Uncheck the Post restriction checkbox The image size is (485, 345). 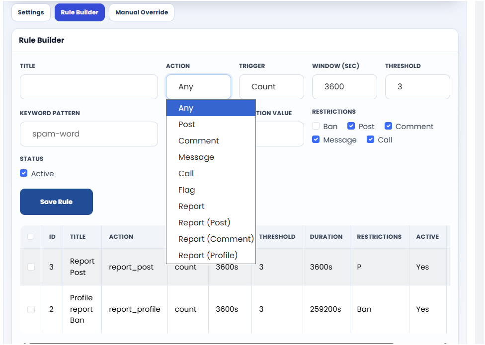click(x=351, y=127)
